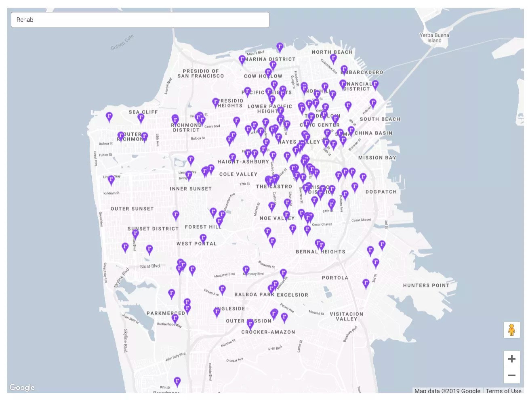The height and width of the screenshot is (400, 528).
Task: Click the Golden Gate water label
Action: coord(122,42)
